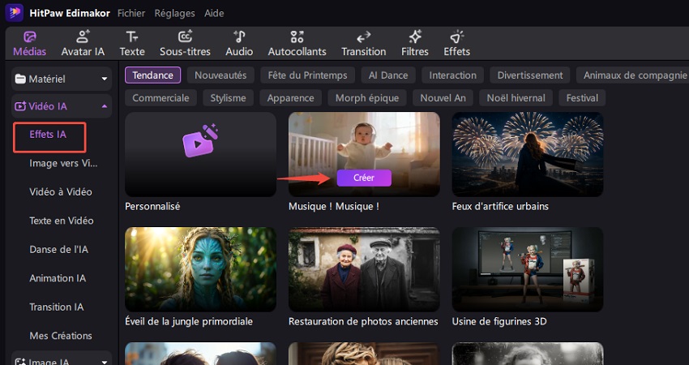Select Vidéo à Vidéo in sidebar
689x365 pixels.
tap(61, 192)
